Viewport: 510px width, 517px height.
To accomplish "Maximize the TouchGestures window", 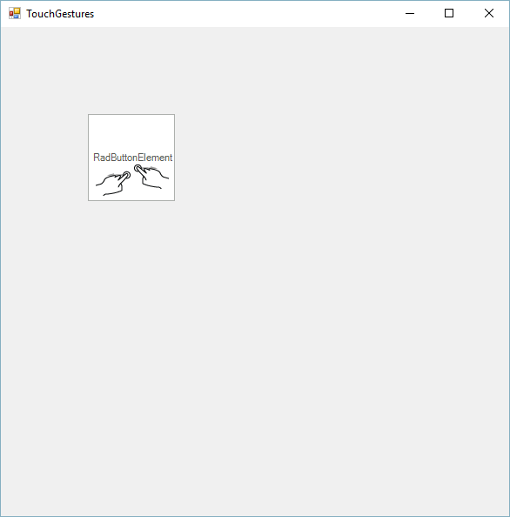I will [449, 14].
